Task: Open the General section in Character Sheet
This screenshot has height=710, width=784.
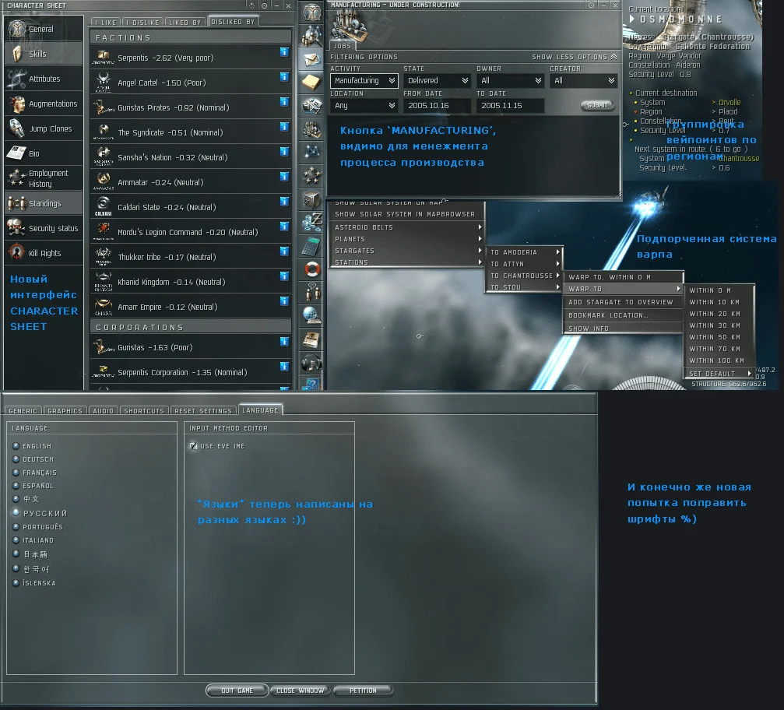Action: tap(44, 29)
